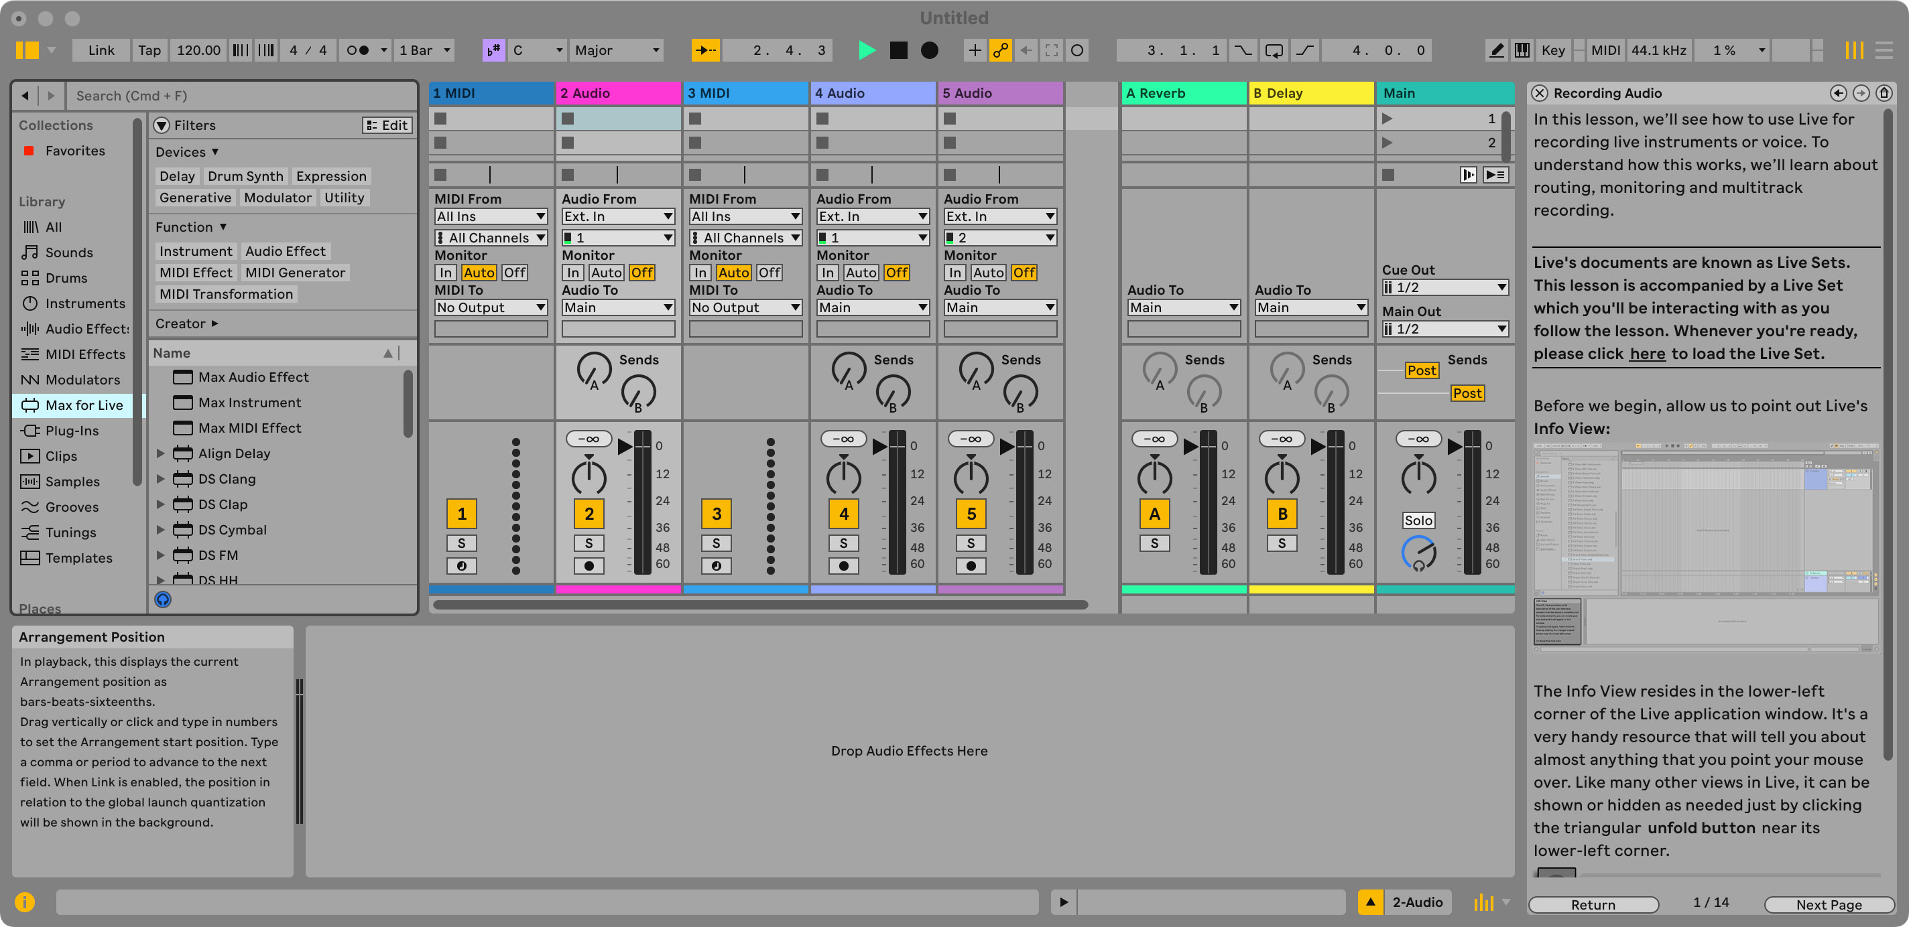
Task: Toggle the Automation Arm button
Action: [x=1001, y=50]
